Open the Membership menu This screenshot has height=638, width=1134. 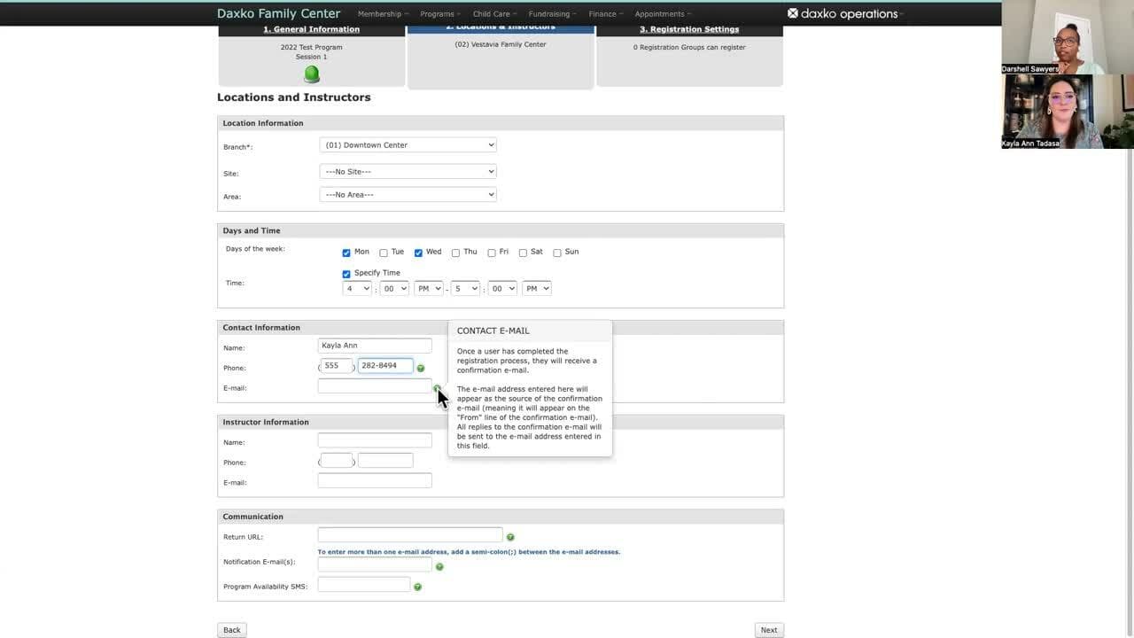tap(383, 14)
